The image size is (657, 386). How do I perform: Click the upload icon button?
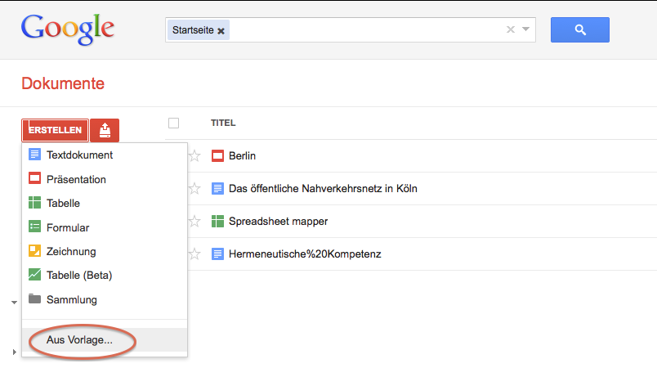105,130
